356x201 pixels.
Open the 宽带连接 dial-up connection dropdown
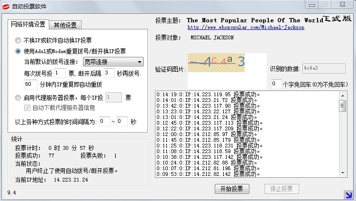(x=113, y=62)
